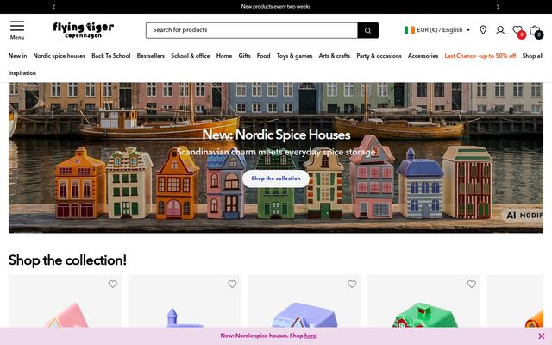Click the Nordic Spice Houses hero banner heading

coord(276,135)
